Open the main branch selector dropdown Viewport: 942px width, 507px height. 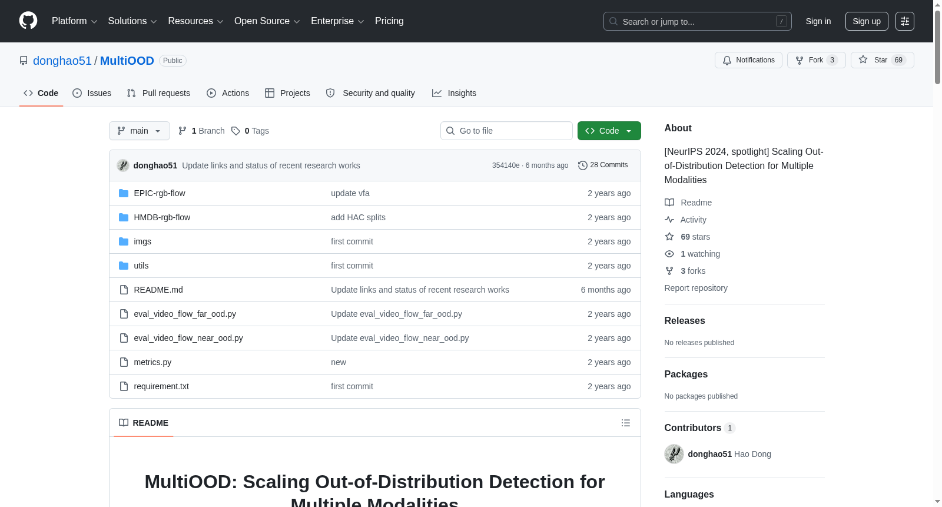pyautogui.click(x=140, y=131)
